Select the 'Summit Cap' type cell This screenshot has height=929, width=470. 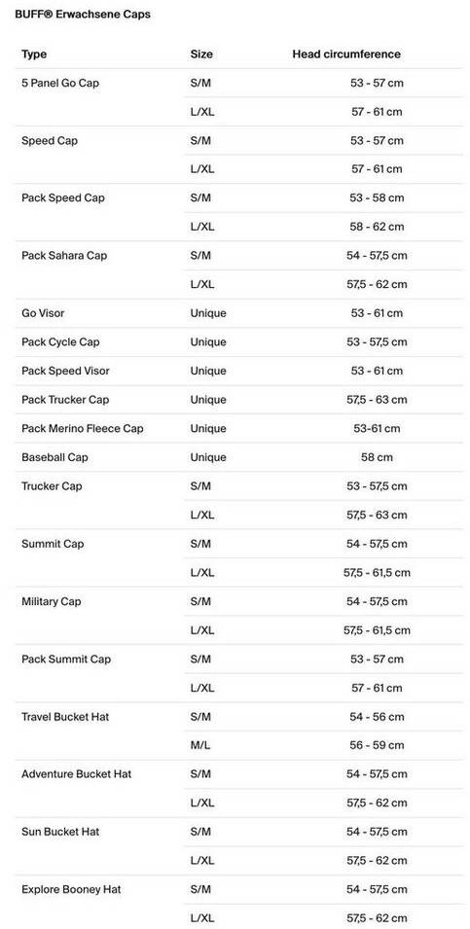53,544
